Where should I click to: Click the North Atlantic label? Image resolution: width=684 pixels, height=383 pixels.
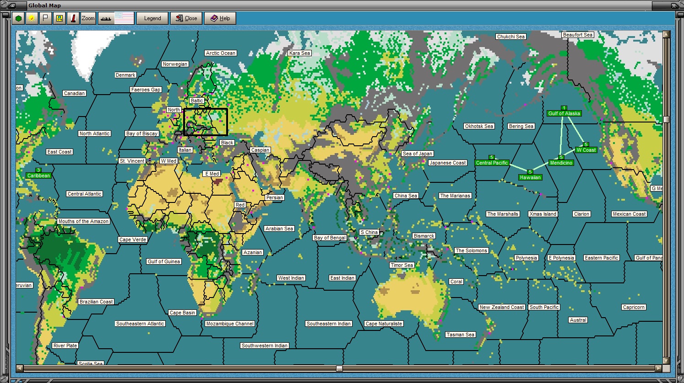click(94, 133)
